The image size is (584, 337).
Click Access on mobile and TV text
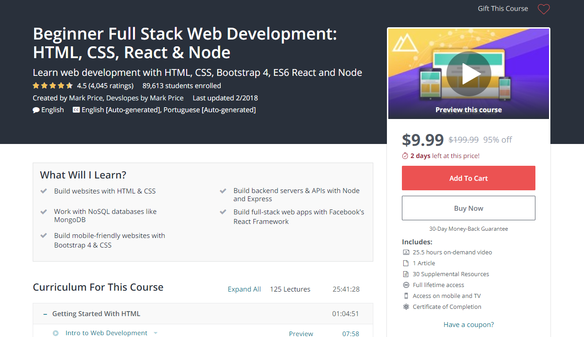[446, 296]
